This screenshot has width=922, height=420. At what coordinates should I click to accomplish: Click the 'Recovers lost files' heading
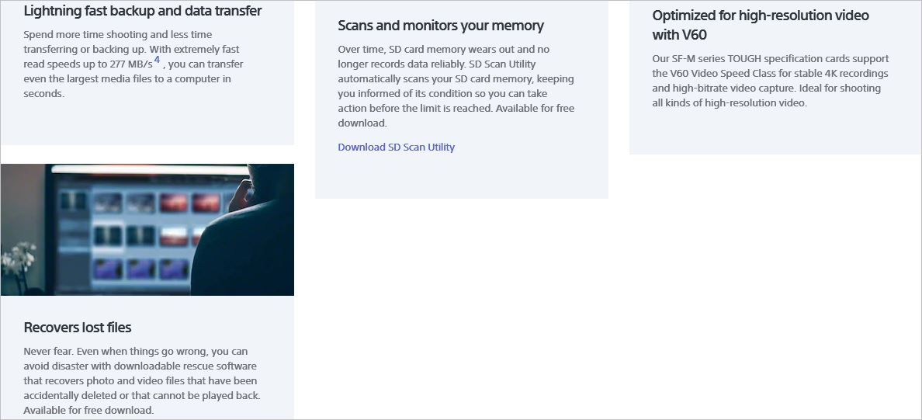pos(78,328)
